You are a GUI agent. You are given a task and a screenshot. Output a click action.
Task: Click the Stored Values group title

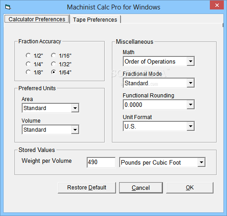(37, 150)
